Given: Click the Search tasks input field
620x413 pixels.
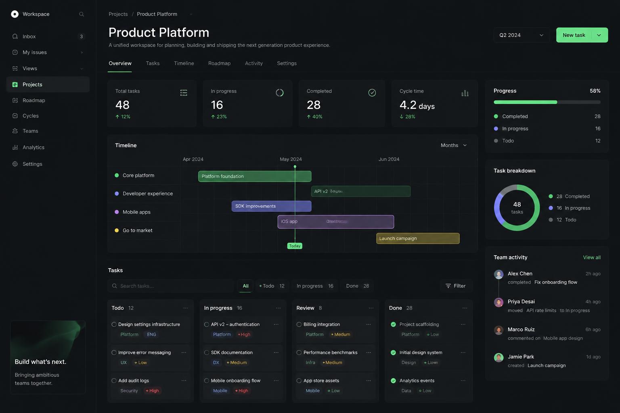Looking at the screenshot, I should 170,286.
